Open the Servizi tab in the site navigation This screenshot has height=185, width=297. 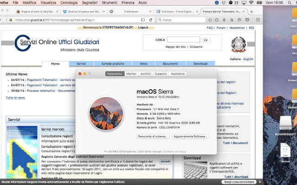[81, 64]
